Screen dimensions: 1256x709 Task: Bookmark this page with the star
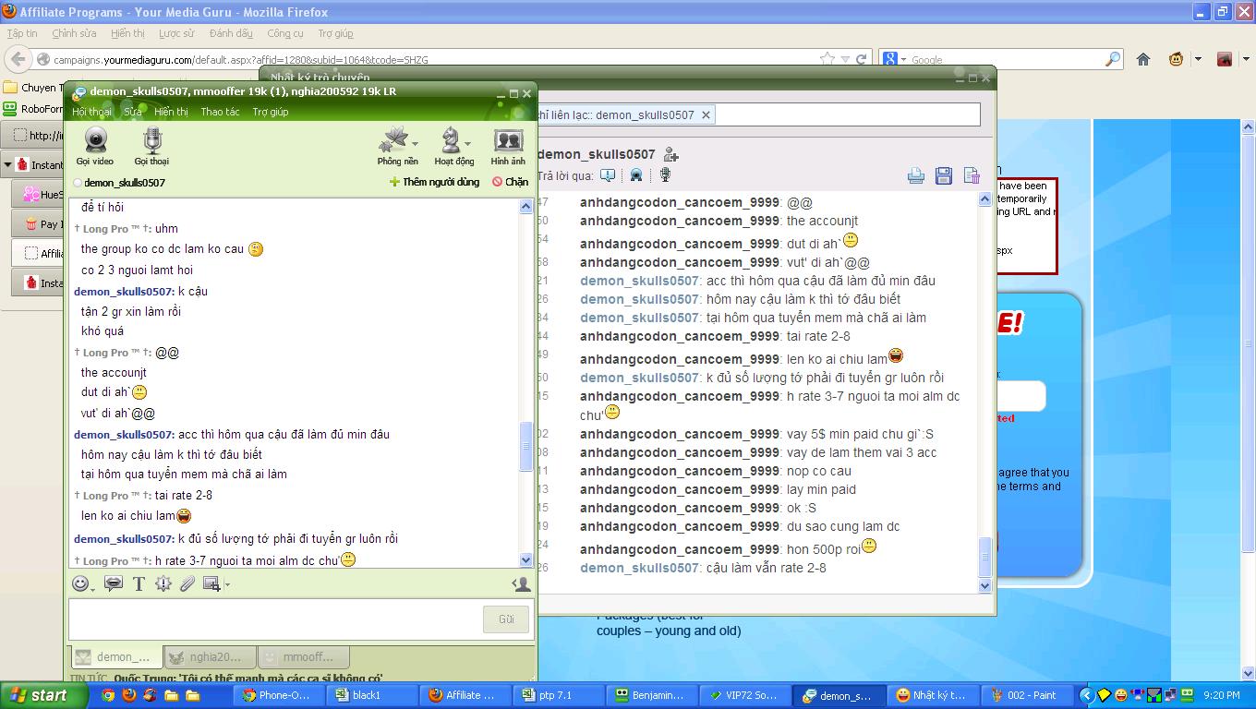coord(827,59)
